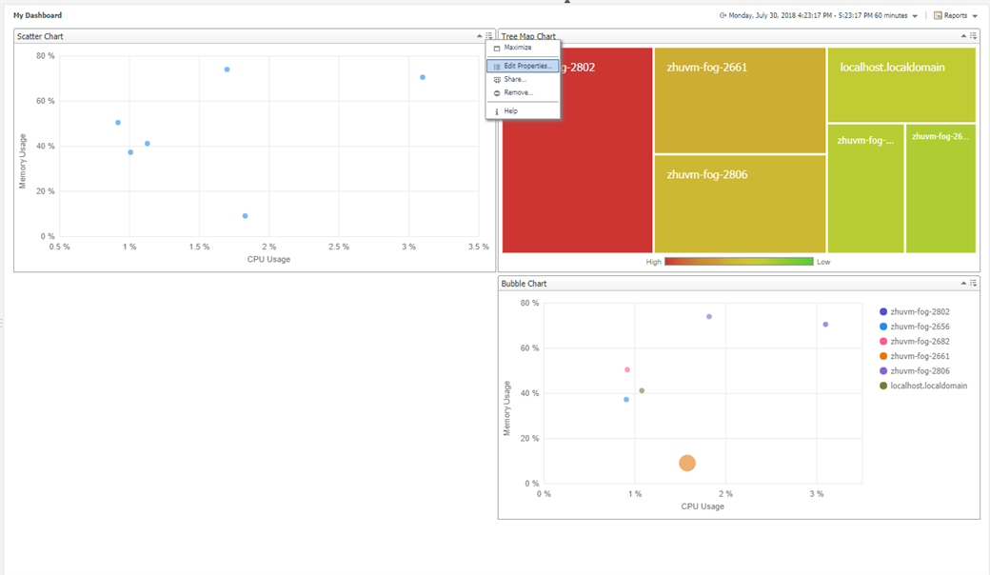Screen dimensions: 990x575
Task: Choose Share... from the panel menu
Action: click(x=523, y=80)
